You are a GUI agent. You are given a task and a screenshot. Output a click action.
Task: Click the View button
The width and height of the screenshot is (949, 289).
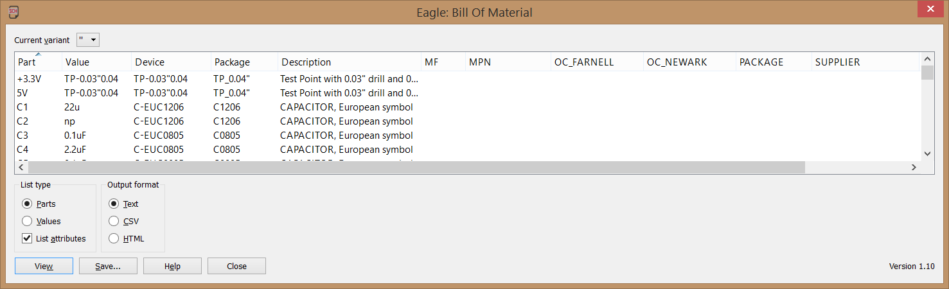[x=44, y=266]
